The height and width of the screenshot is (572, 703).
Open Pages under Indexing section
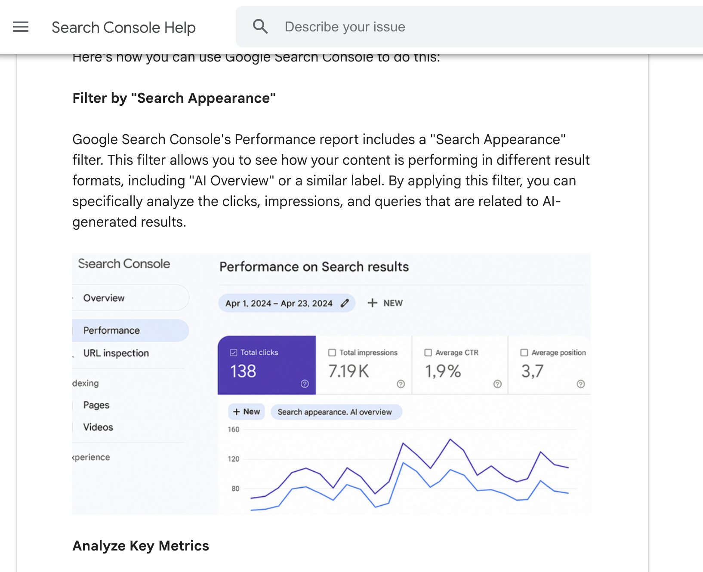point(96,405)
